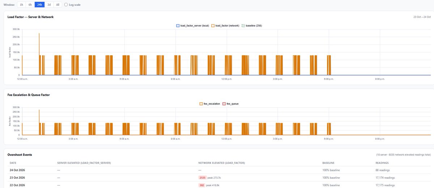
Task: Click '12:08 p.m.' on the Load Factor chart
Action: click(x=227, y=78)
